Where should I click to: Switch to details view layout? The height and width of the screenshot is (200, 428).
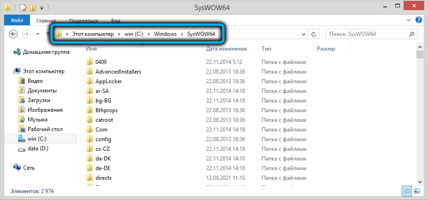[x=407, y=191]
